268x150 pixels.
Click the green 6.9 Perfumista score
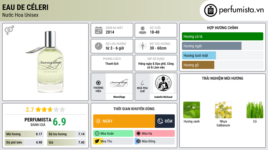click(59, 122)
